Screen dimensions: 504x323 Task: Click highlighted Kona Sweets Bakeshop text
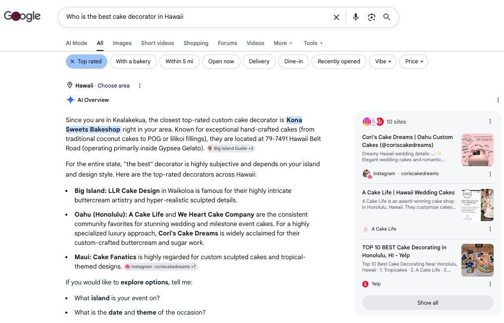184,125
